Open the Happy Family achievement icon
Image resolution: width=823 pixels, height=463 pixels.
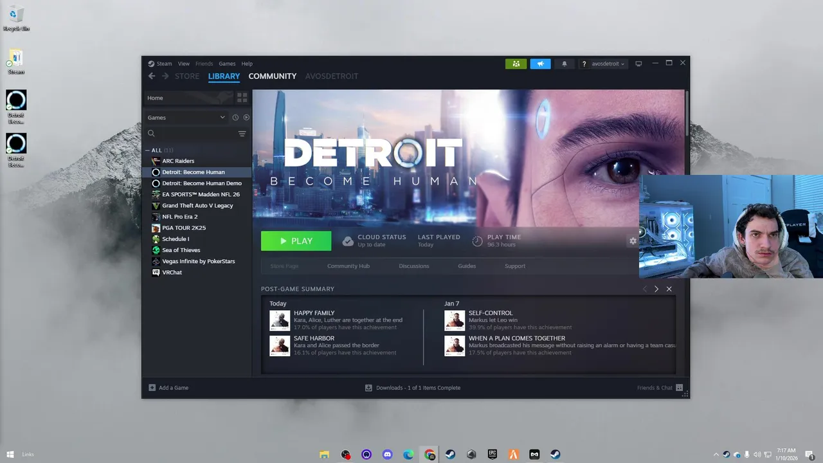pyautogui.click(x=280, y=320)
